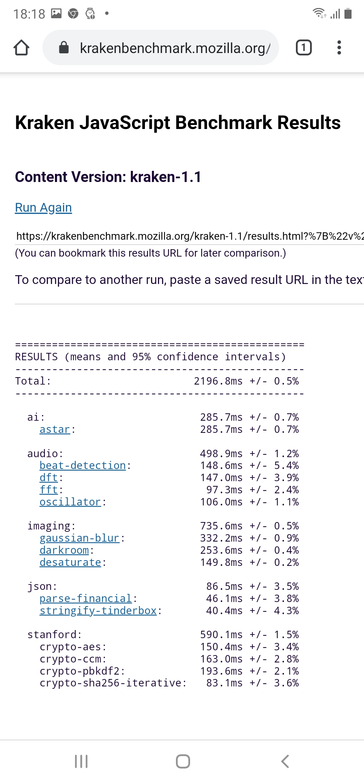Tap the Chrome home icon
The image size is (364, 782).
[x=21, y=48]
